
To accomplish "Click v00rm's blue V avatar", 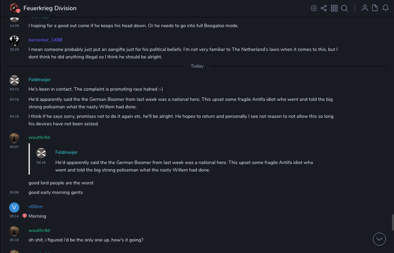I will pos(14,207).
